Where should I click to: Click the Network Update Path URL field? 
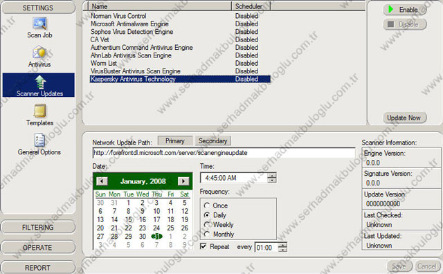coord(224,153)
